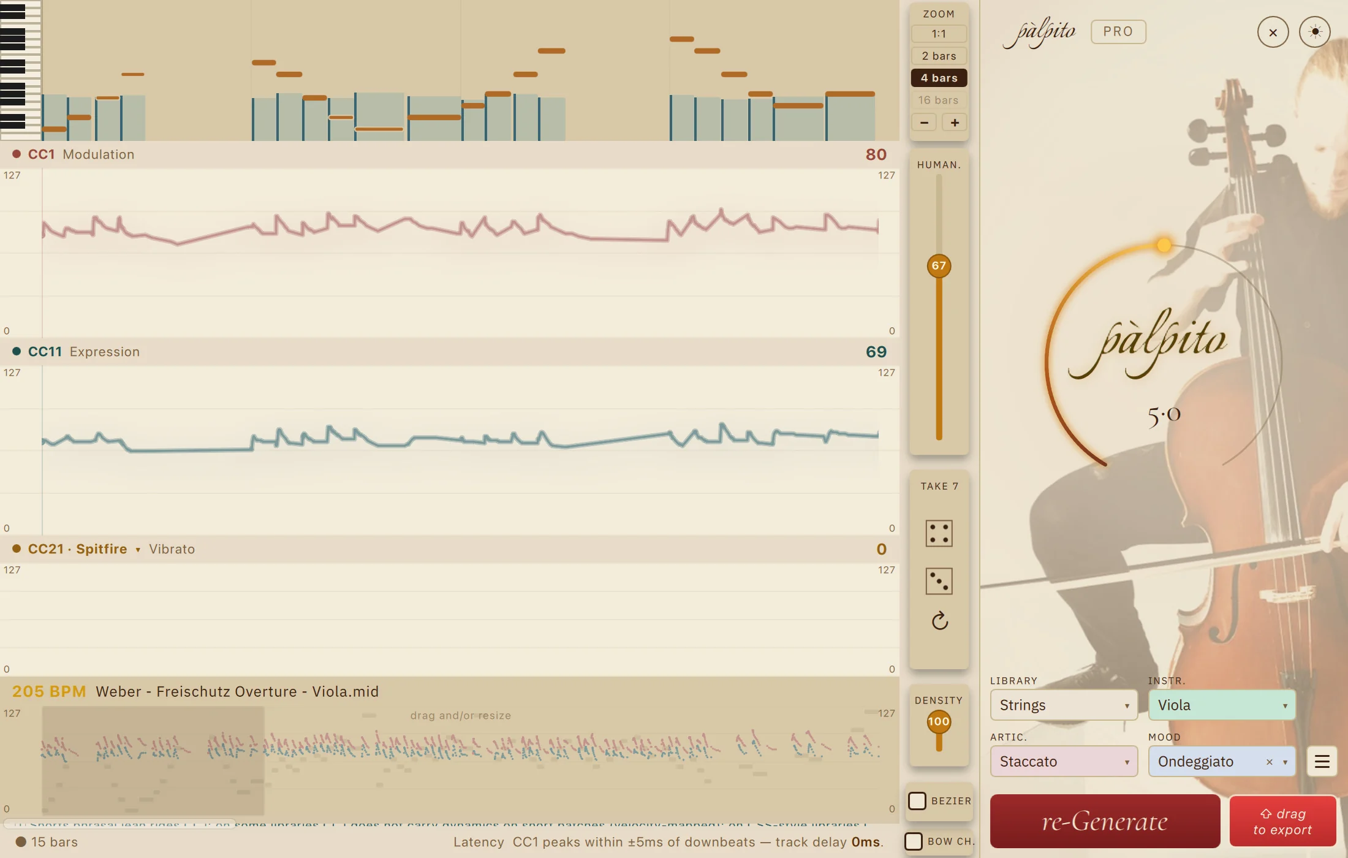The height and width of the screenshot is (858, 1348).
Task: Zoom in with the plus button
Action: tap(955, 123)
